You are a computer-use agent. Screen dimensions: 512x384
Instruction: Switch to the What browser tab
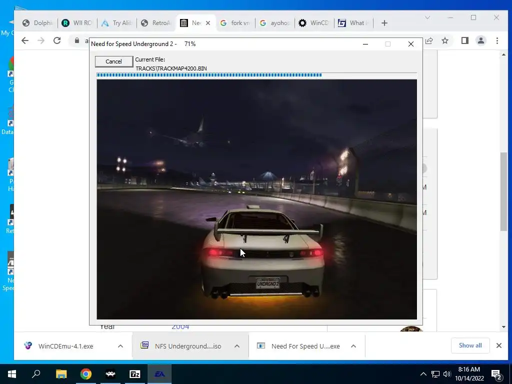[x=353, y=23]
